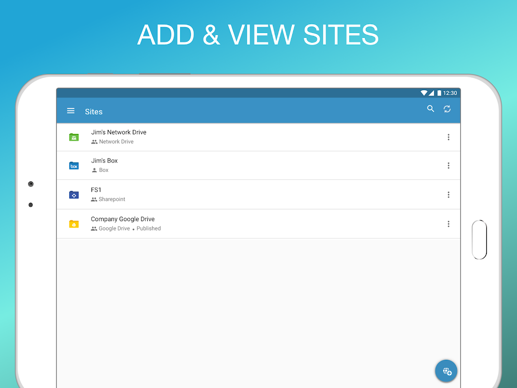Open Jim's Box site
The image size is (517, 388).
(x=259, y=165)
